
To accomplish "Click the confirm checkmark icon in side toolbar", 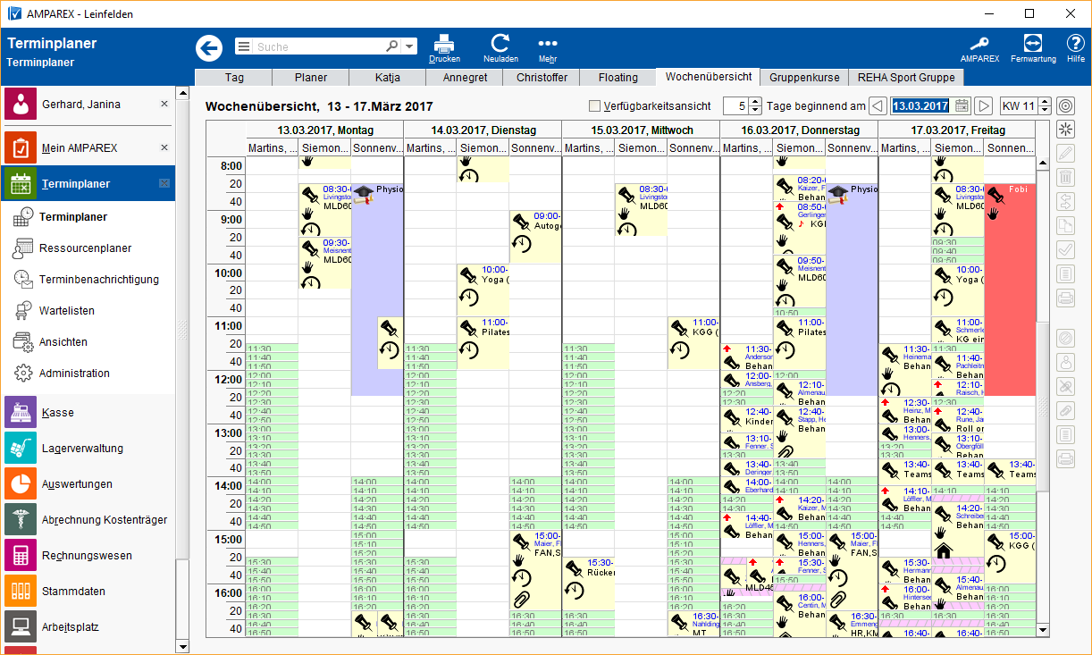I will [1065, 250].
